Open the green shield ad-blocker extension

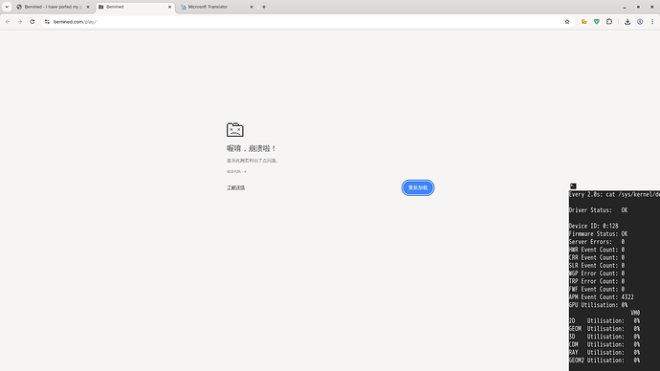(x=597, y=21)
